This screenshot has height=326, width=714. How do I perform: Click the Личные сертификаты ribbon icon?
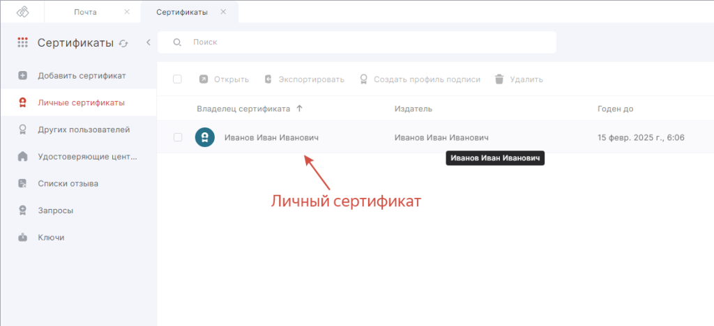[23, 103]
